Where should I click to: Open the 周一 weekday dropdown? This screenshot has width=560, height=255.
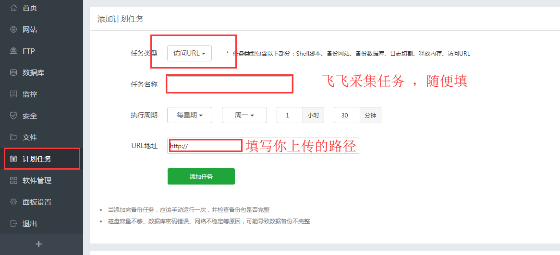[x=244, y=115]
